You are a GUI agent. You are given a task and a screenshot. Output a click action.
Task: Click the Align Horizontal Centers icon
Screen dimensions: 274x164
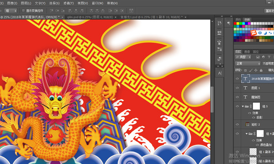click(76, 10)
